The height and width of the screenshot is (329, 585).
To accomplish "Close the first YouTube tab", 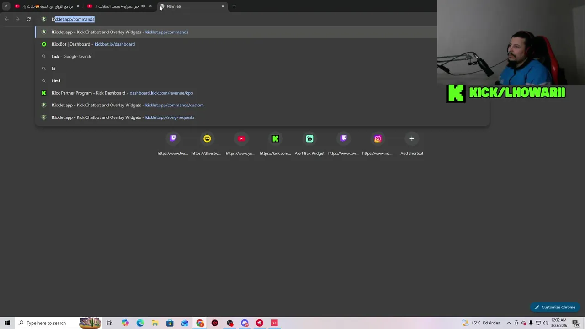I will click(x=78, y=6).
